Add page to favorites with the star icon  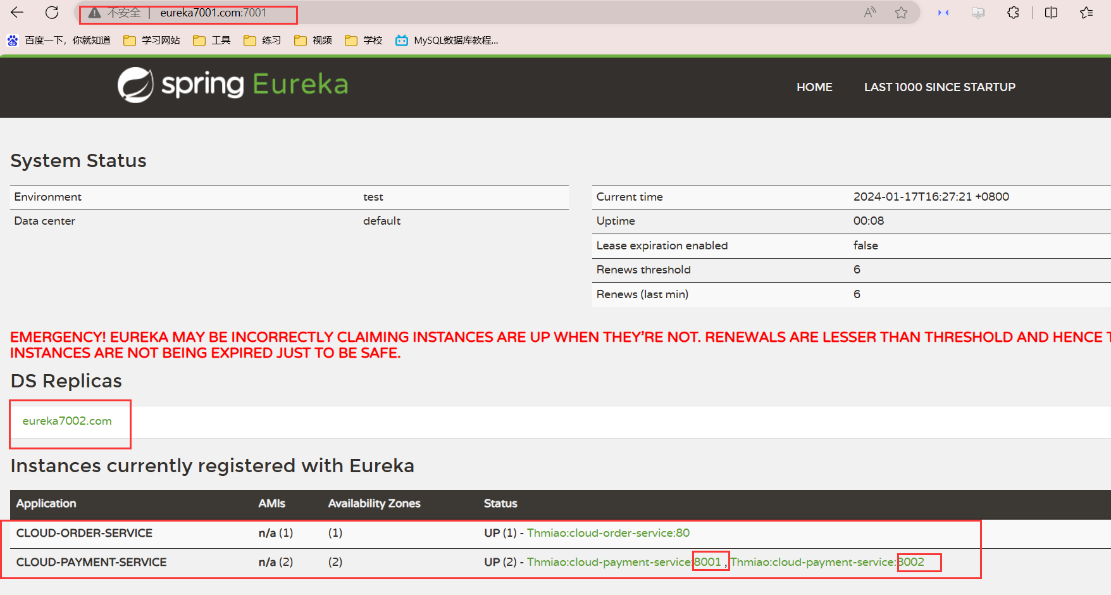click(902, 12)
